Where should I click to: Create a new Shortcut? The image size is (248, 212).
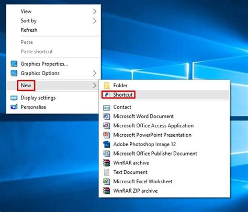point(164,95)
